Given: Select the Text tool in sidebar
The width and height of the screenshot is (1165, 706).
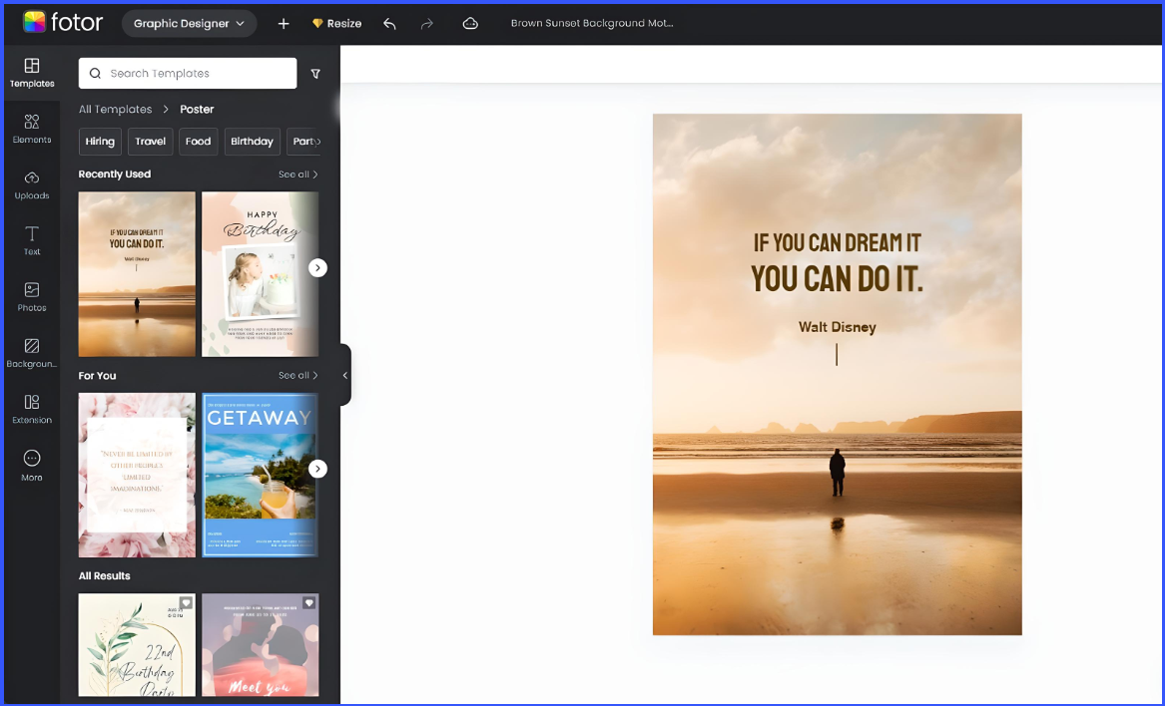Looking at the screenshot, I should [x=32, y=240].
